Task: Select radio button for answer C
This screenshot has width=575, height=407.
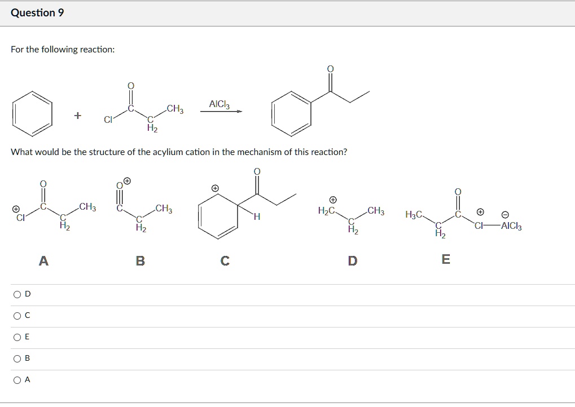Action: (17, 315)
